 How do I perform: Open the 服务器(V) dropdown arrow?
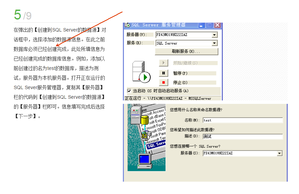click(x=215, y=35)
